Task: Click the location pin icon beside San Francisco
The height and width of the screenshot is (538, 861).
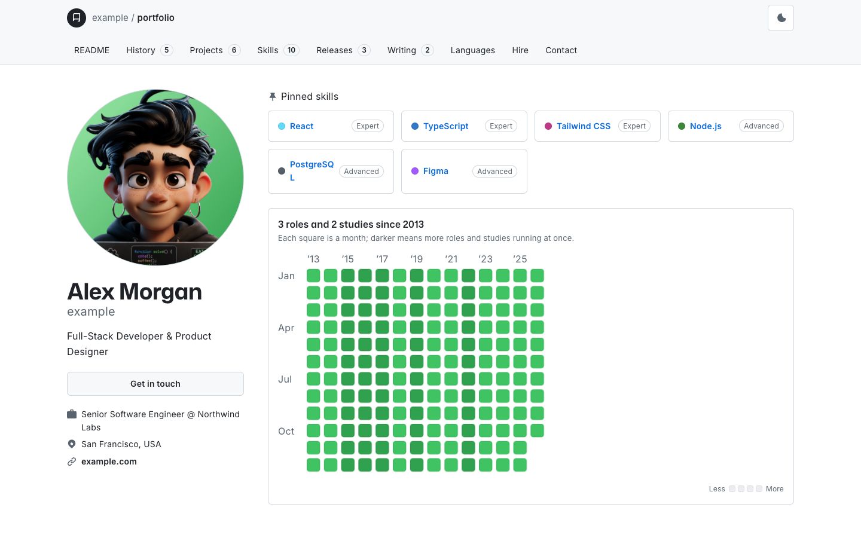Action: (72, 444)
